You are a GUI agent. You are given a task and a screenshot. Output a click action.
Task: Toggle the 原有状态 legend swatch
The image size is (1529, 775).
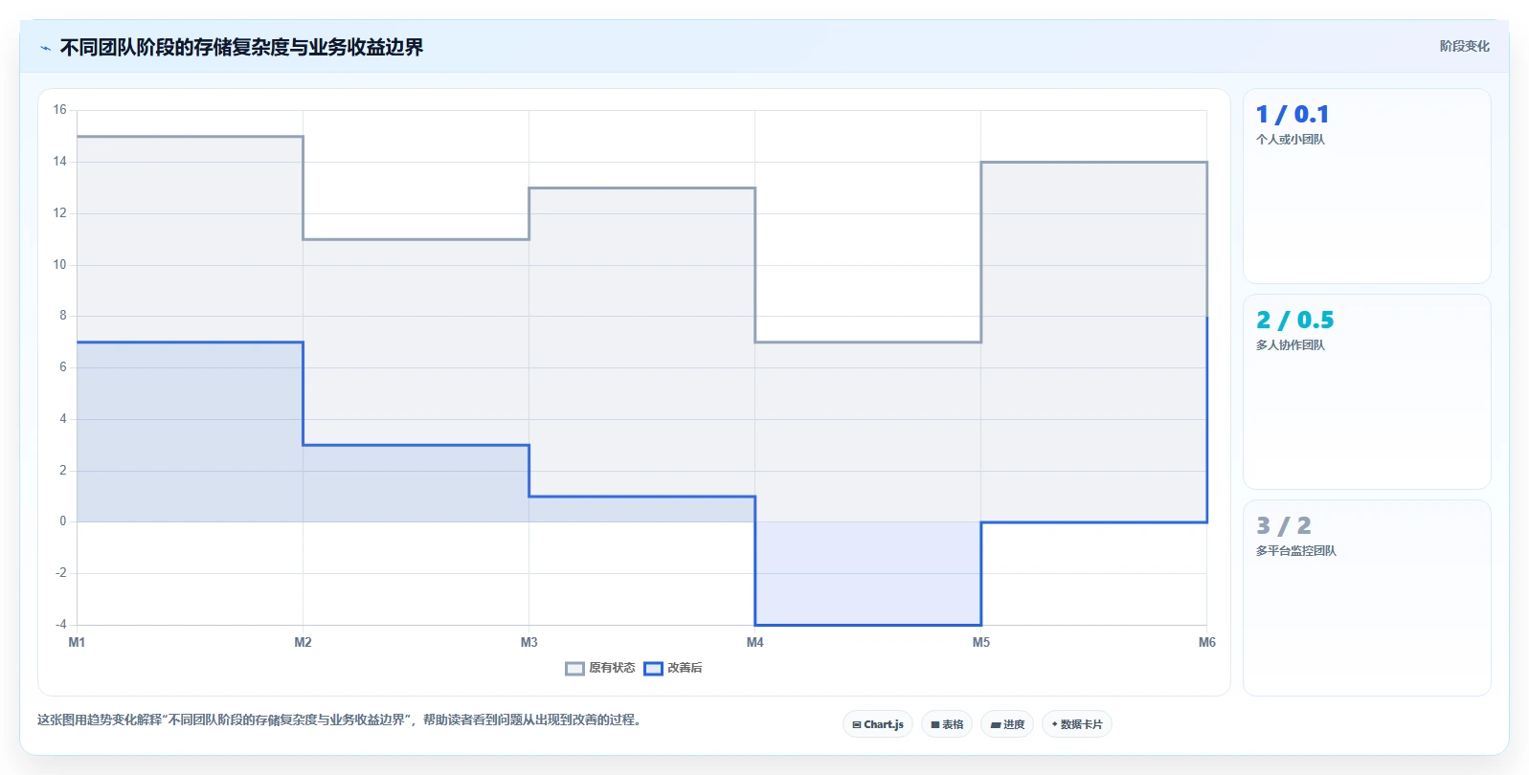[x=574, y=669]
